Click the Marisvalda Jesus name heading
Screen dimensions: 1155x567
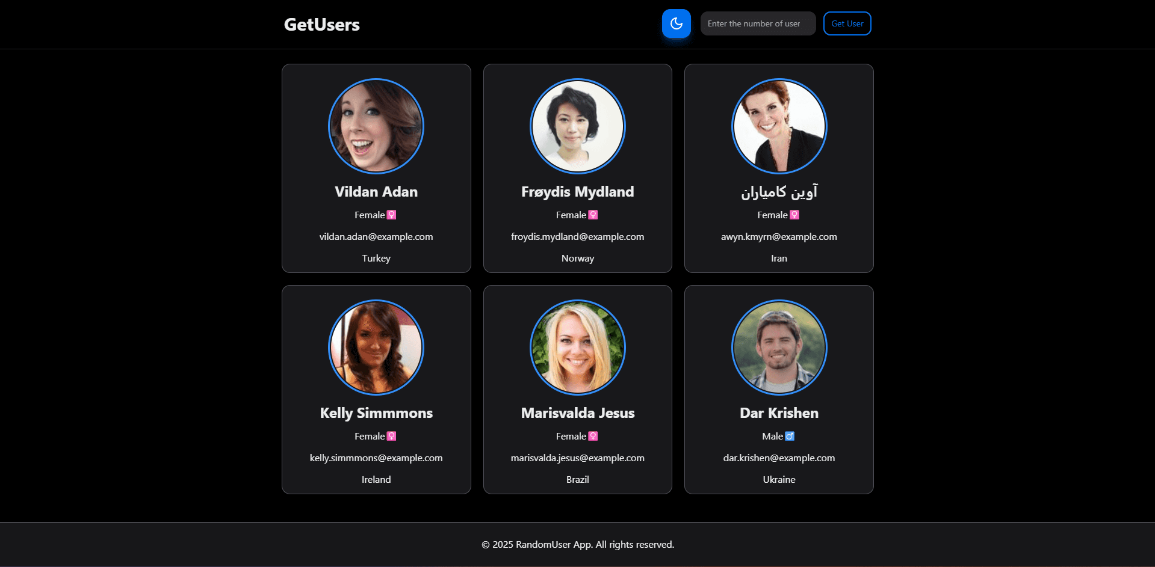(x=578, y=413)
